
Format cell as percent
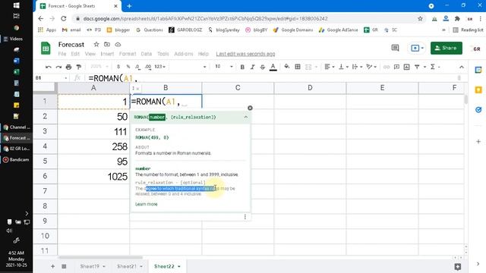(128, 67)
